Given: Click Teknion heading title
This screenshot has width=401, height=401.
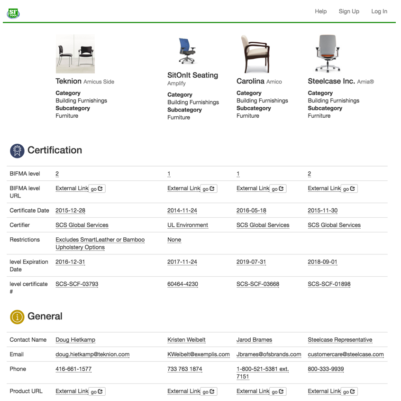Looking at the screenshot, I should tap(68, 81).
